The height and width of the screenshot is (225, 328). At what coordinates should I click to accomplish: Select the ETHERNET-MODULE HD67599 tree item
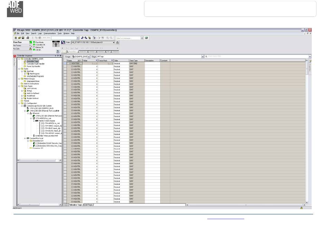point(47,136)
